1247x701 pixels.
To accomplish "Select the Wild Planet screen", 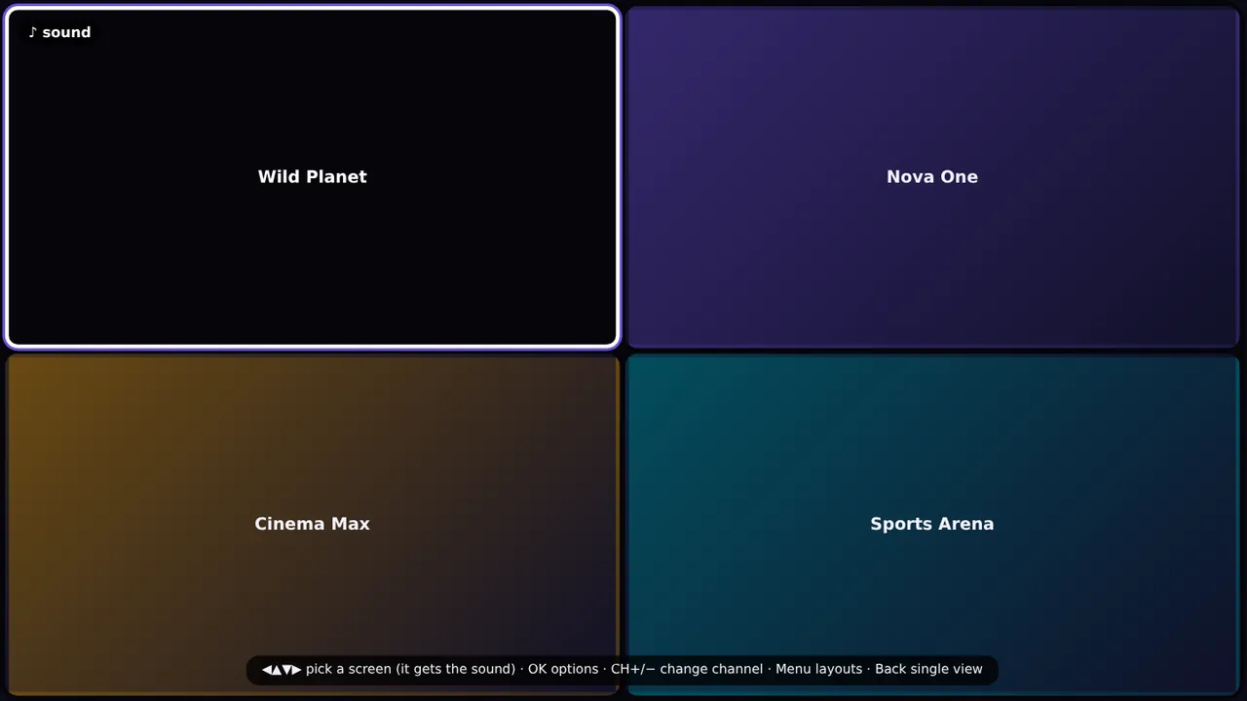I will (x=312, y=177).
